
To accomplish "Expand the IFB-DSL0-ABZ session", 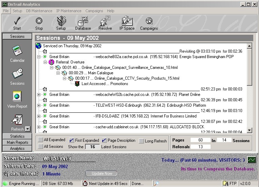I will tap(39, 116).
